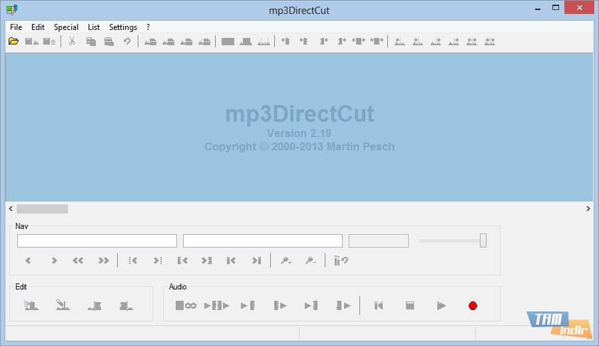Click the Paste icon beside Copy in the toolbar

[x=109, y=41]
